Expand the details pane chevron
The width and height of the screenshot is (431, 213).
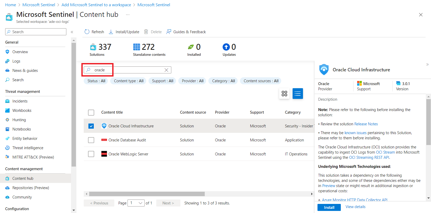pos(427,64)
